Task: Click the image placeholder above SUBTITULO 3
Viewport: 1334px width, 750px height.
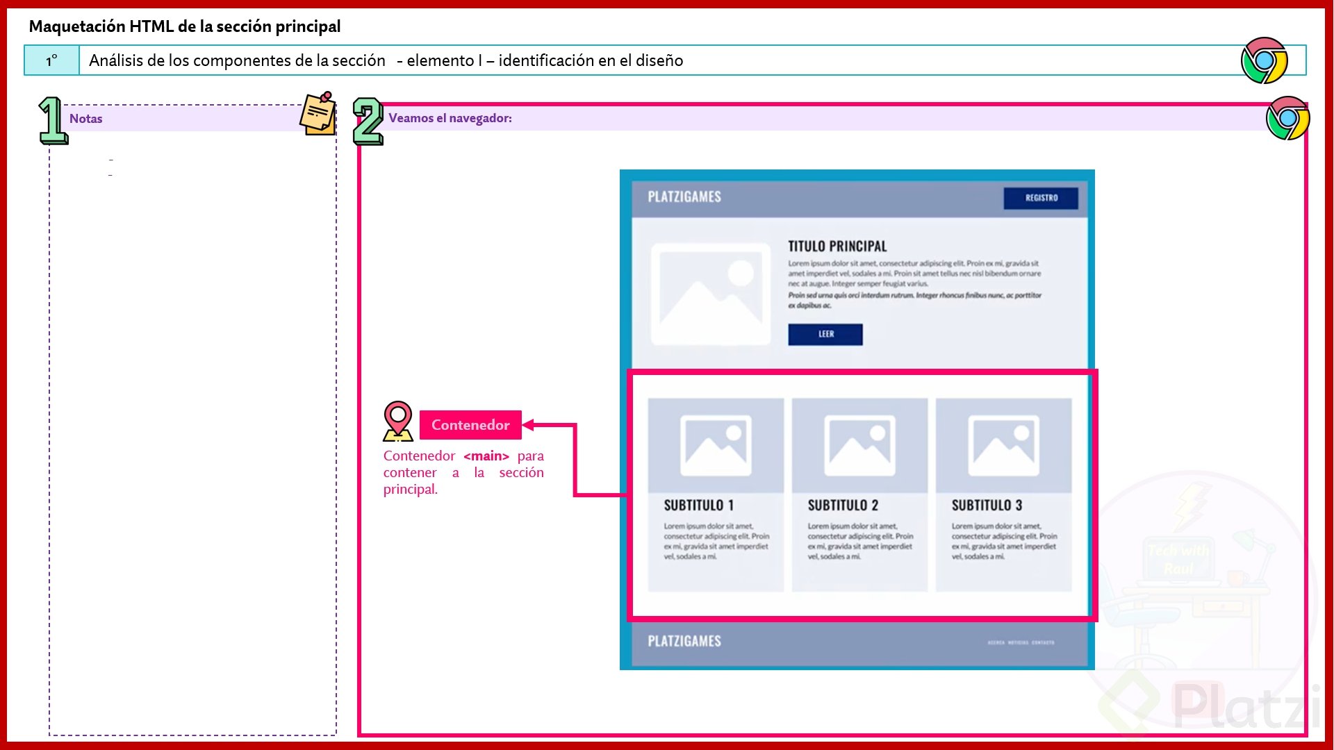Action: tap(1003, 445)
